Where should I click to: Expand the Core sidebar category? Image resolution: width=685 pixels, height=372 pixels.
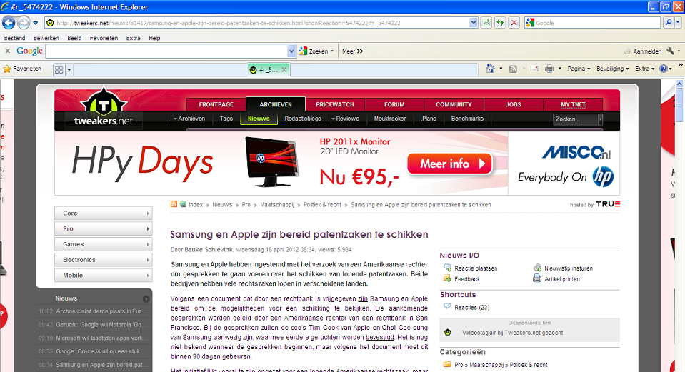(x=104, y=213)
